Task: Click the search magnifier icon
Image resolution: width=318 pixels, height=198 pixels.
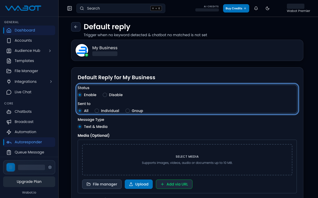Action: (82, 8)
